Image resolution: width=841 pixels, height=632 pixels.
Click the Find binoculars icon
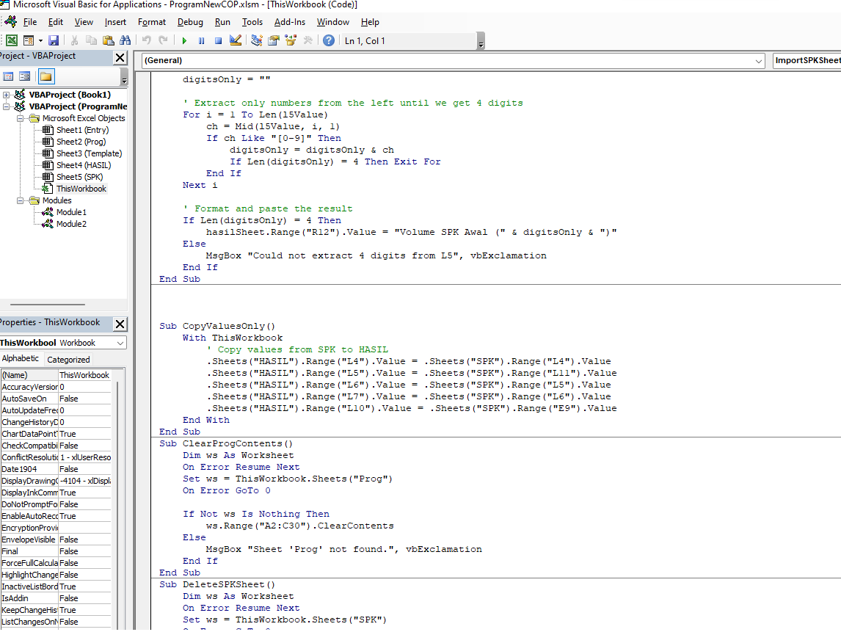125,41
